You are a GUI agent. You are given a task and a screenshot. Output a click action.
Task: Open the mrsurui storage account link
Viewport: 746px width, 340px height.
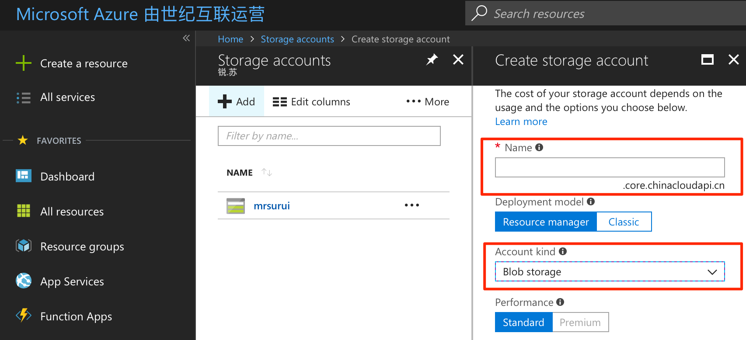[x=272, y=206]
